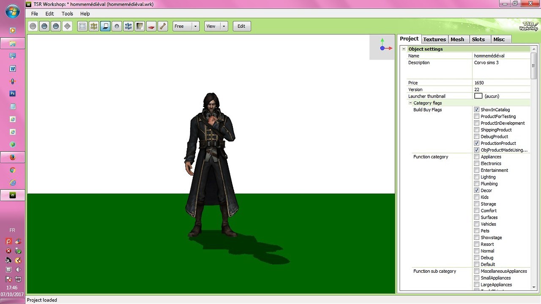Switch to the Textures tab
541x304 pixels.
coord(434,39)
